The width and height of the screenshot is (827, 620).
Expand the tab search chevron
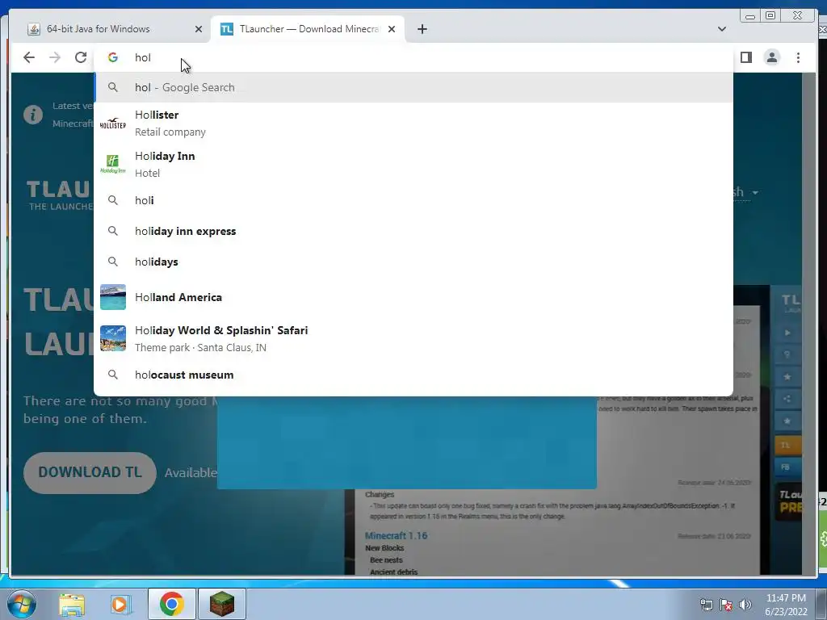721,29
